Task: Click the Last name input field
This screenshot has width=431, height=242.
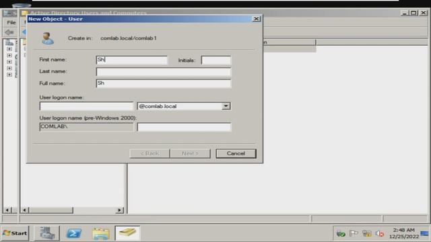Action: (x=164, y=72)
